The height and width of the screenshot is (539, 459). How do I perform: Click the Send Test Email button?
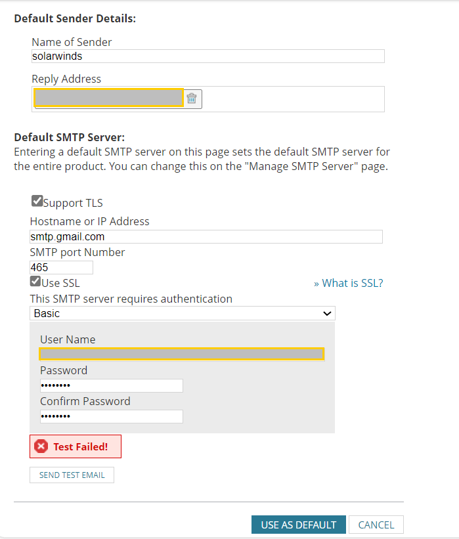tap(72, 475)
